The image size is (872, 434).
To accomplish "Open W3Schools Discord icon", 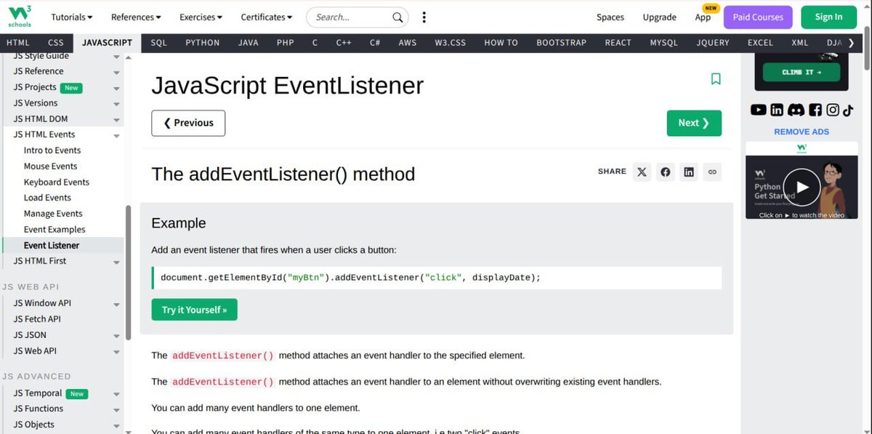I will (796, 110).
